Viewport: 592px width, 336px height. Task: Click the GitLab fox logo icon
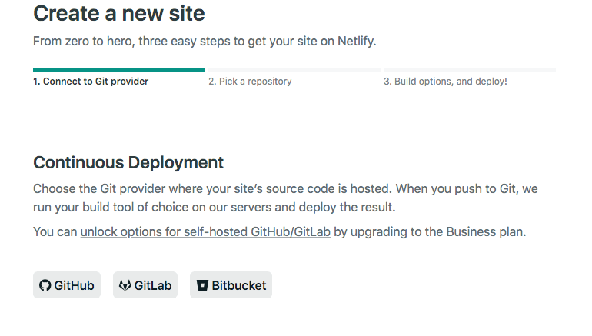pos(125,285)
